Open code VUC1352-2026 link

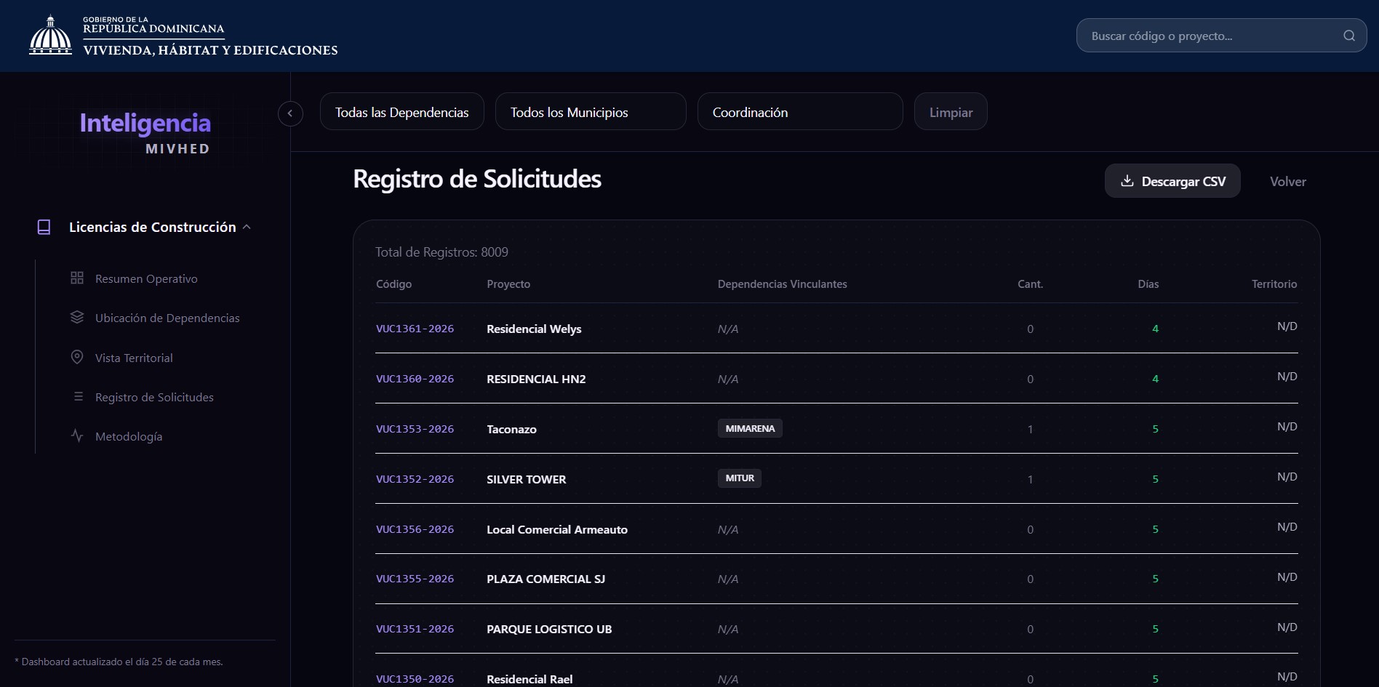[x=415, y=479]
